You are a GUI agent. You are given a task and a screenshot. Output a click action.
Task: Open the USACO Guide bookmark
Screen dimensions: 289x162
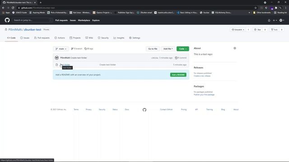pos(19,13)
